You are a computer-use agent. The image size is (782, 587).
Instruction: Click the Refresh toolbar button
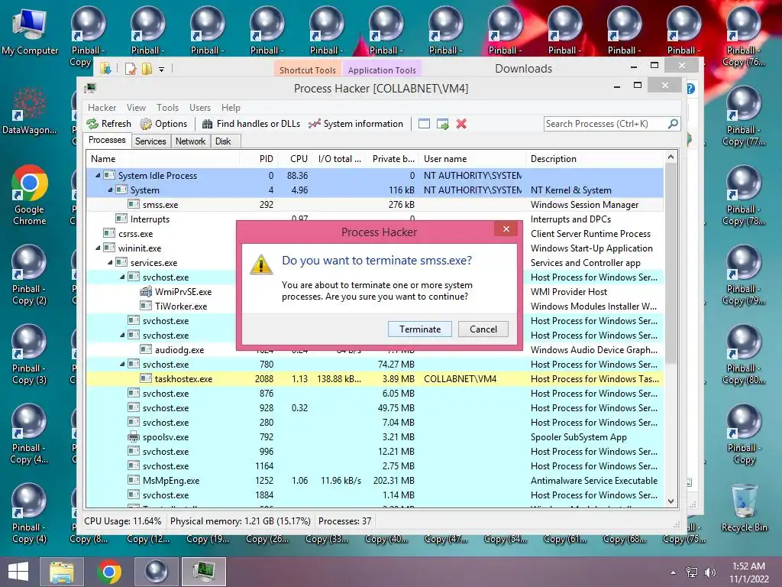point(109,124)
